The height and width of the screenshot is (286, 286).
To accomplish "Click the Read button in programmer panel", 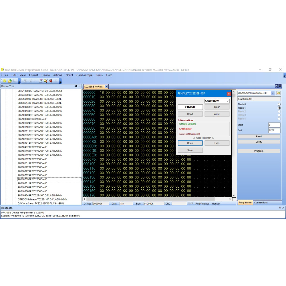I will tap(259, 136).
